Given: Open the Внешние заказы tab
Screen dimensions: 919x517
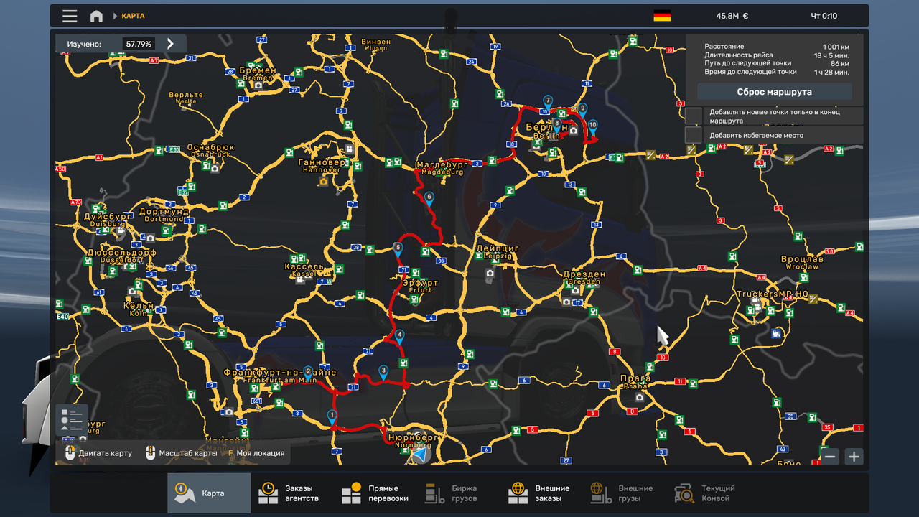Looking at the screenshot, I should click(x=542, y=493).
